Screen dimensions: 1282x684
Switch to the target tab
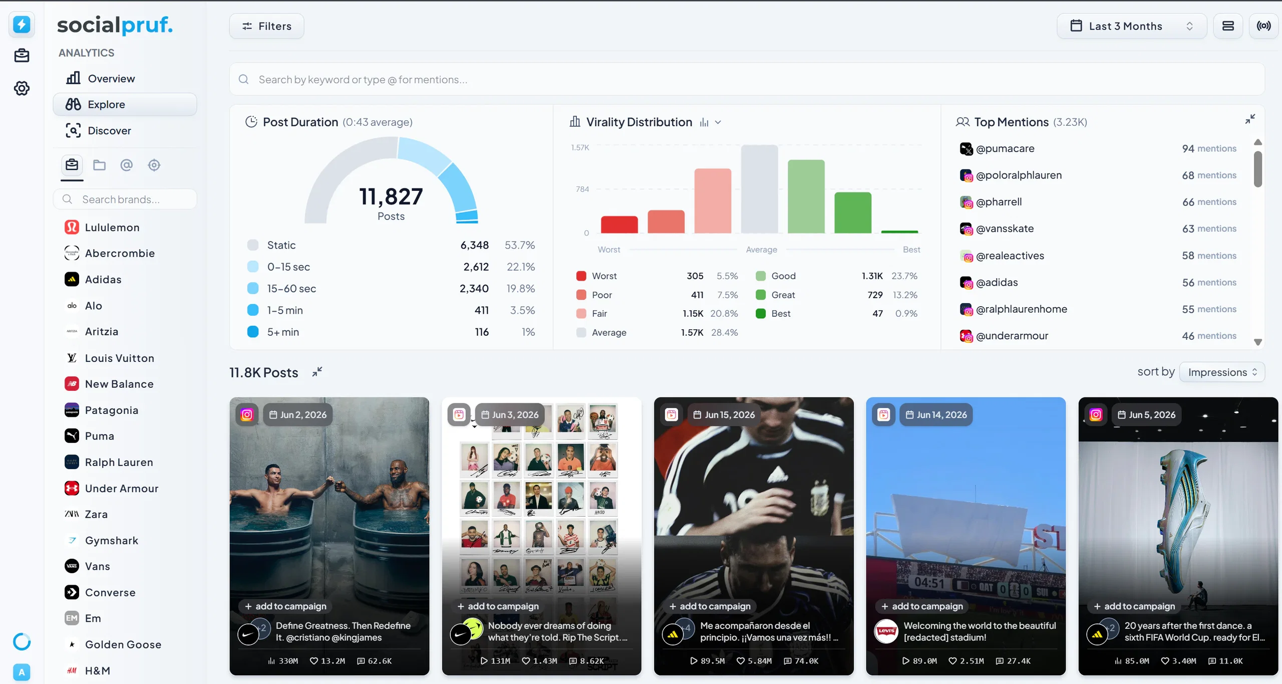point(154,165)
